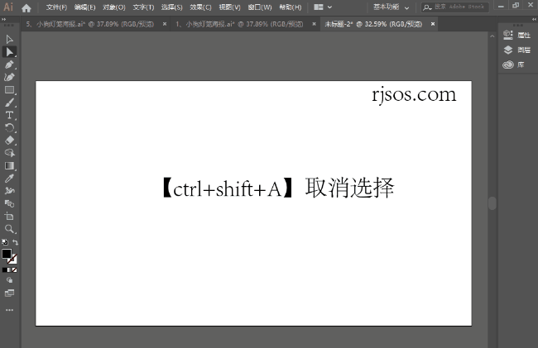This screenshot has width=538, height=348.
Task: Open the 选择(S) menu
Action: [x=172, y=7]
